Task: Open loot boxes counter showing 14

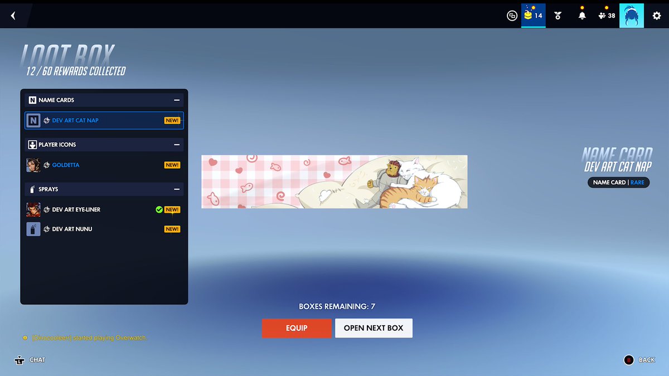Action: (x=533, y=16)
